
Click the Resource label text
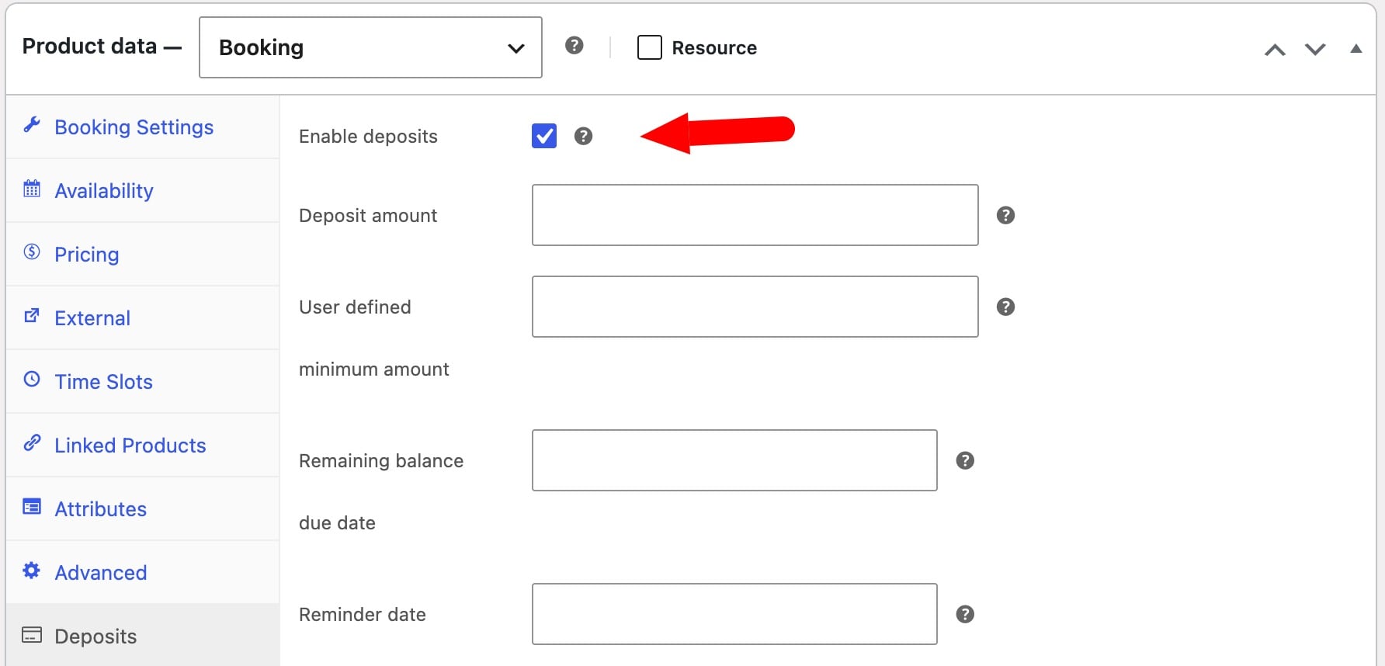(x=714, y=48)
